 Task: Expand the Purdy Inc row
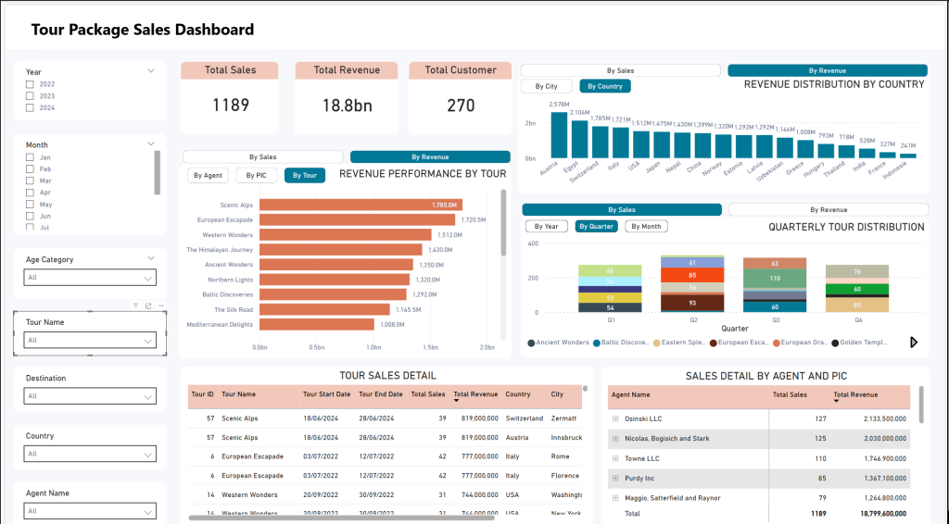coord(615,478)
